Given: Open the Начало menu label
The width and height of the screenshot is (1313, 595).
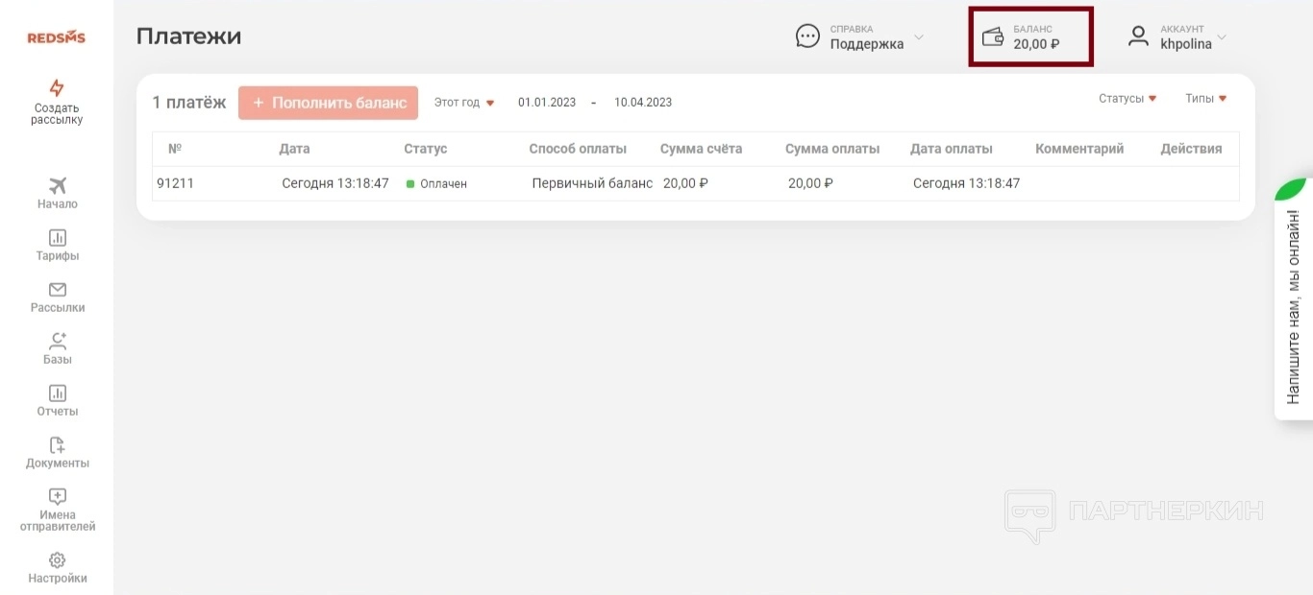Looking at the screenshot, I should pos(58,204).
